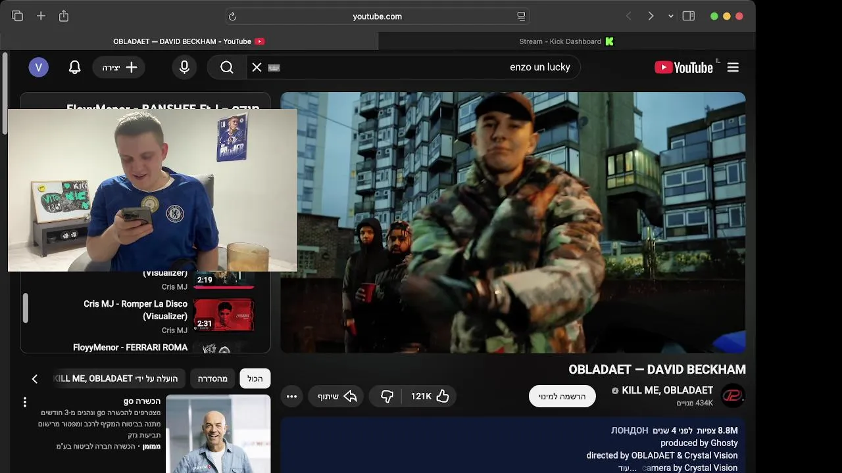Clear search text with X icon
Viewport: 842px width, 473px height.
257,67
